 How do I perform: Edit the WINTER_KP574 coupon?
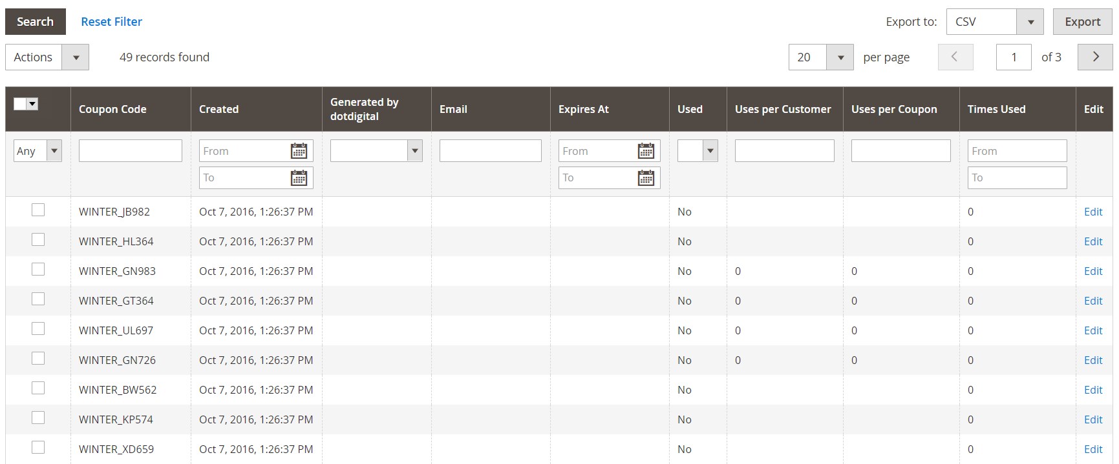tap(1093, 419)
